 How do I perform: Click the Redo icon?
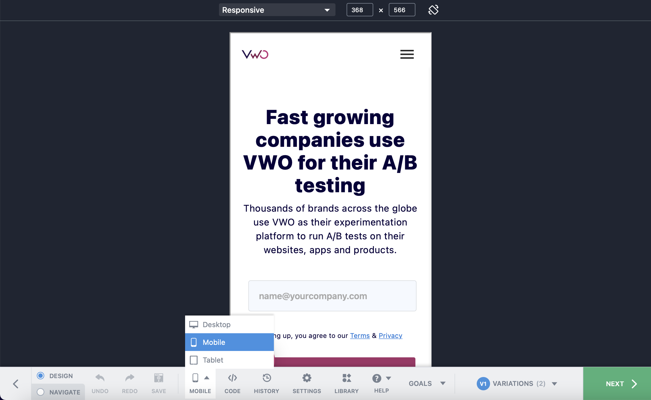pos(130,378)
